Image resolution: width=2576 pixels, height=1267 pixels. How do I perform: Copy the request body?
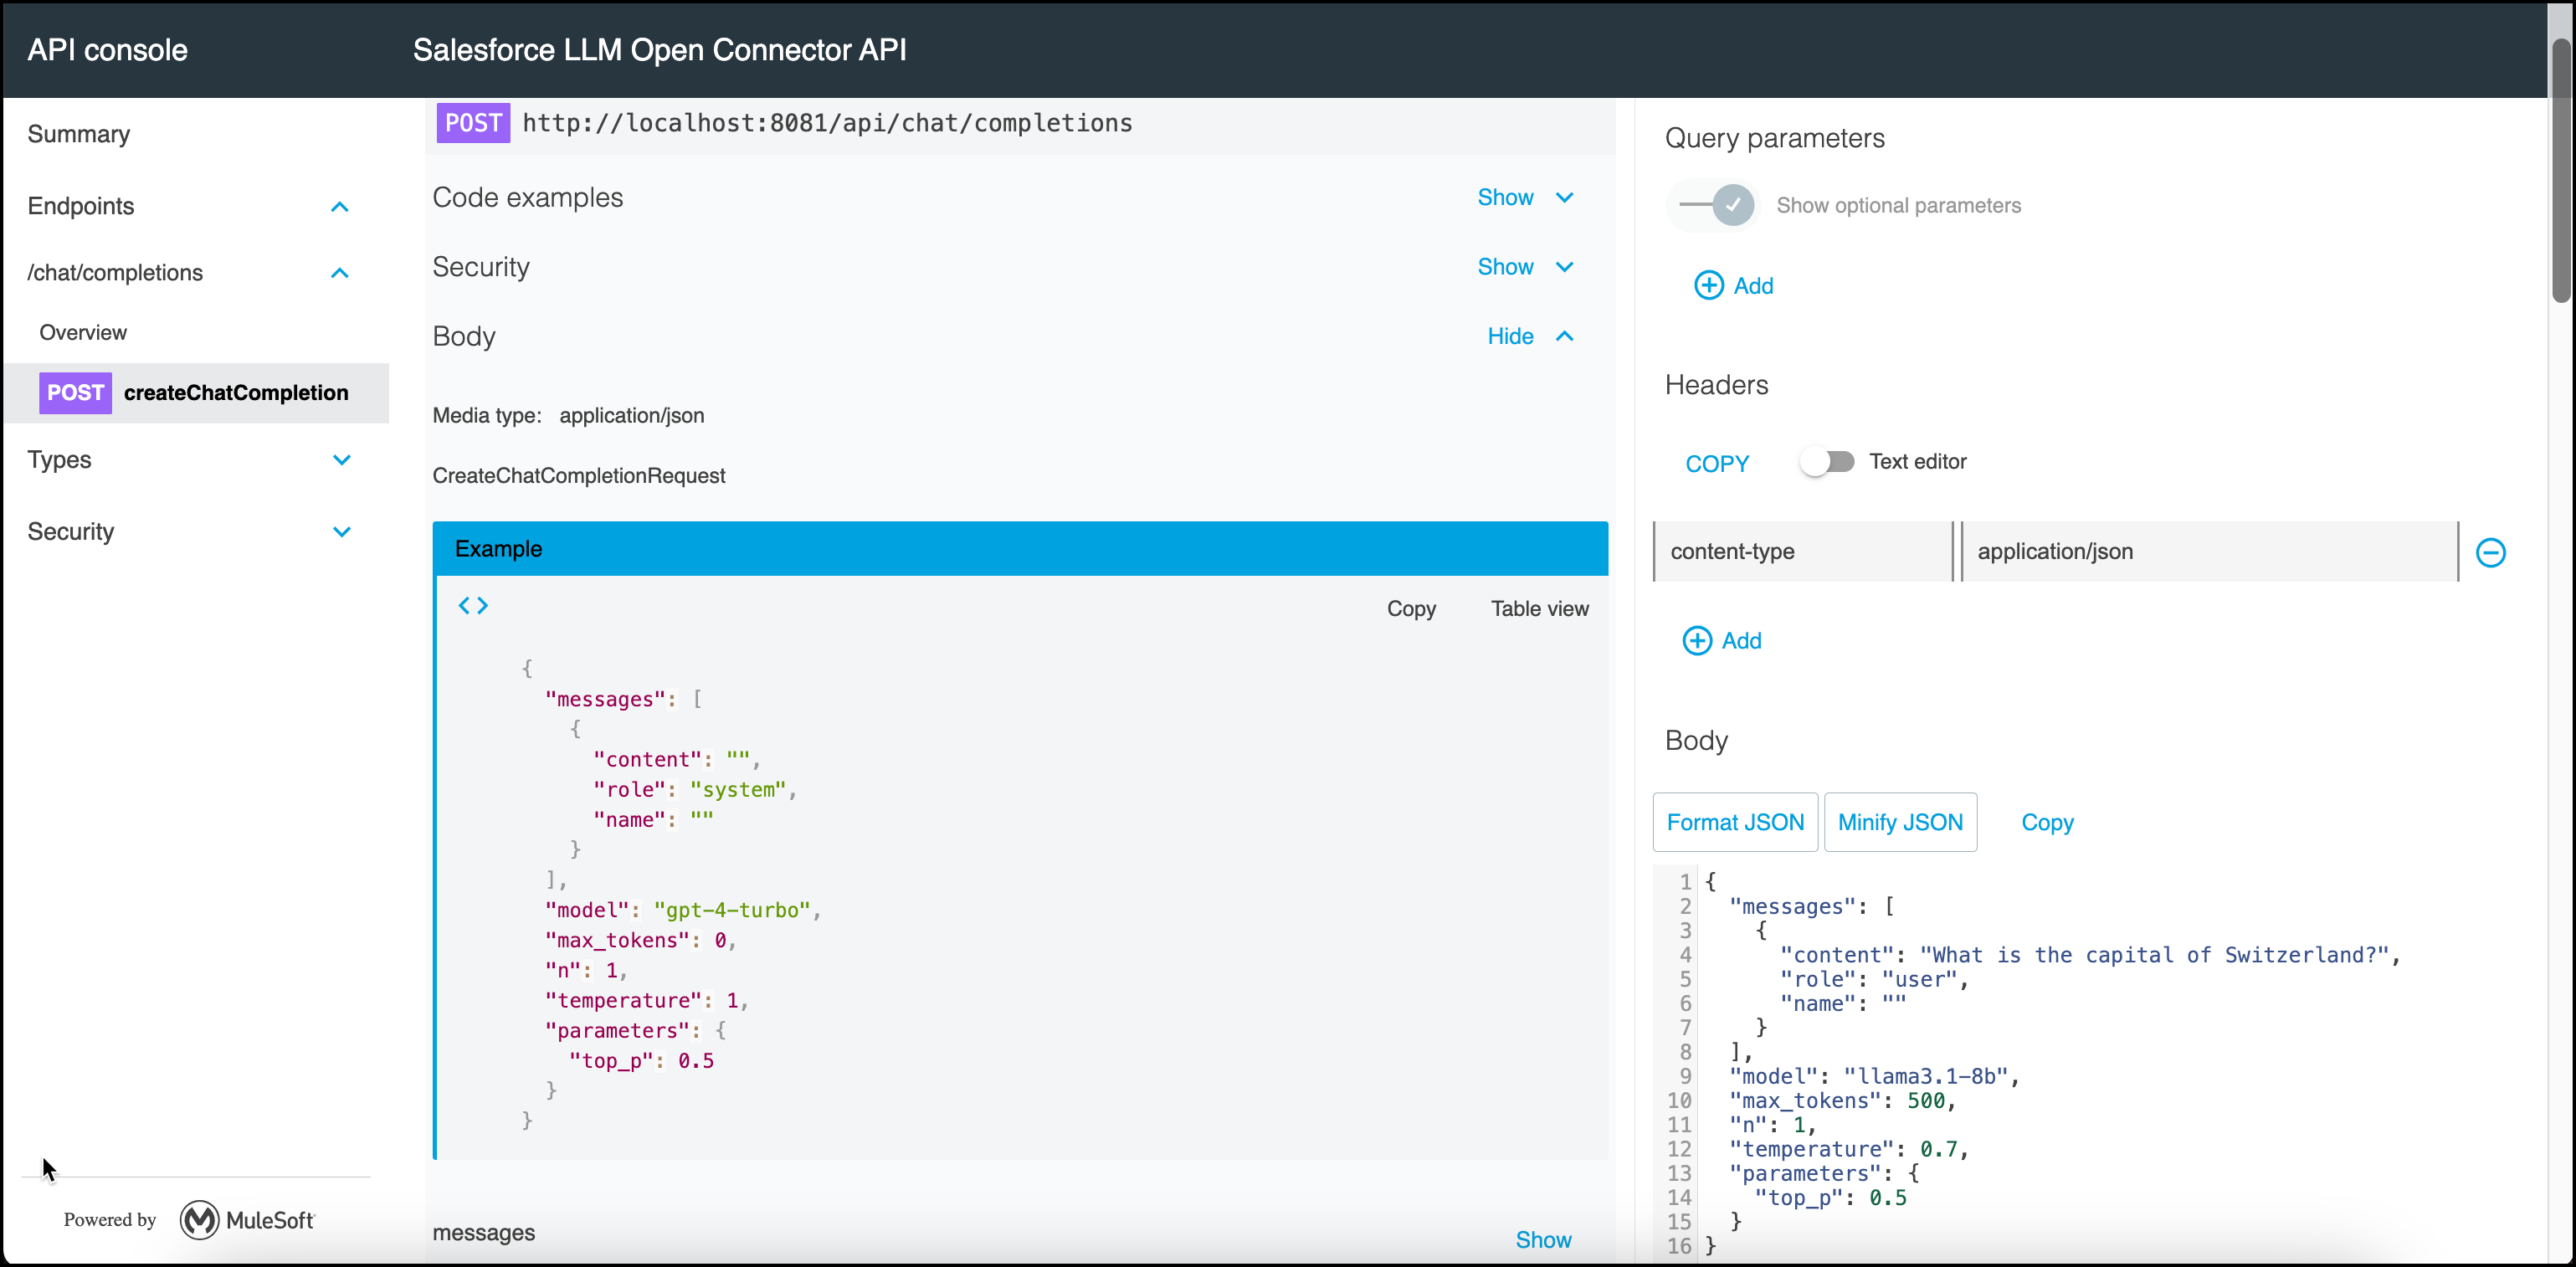[x=2047, y=822]
